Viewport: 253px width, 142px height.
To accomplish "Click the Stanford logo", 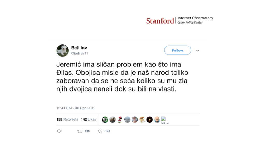I will 160,21.
